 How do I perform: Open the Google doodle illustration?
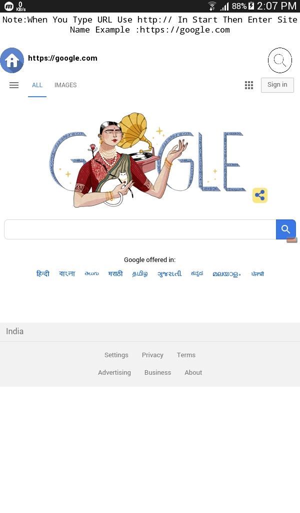pos(147,160)
